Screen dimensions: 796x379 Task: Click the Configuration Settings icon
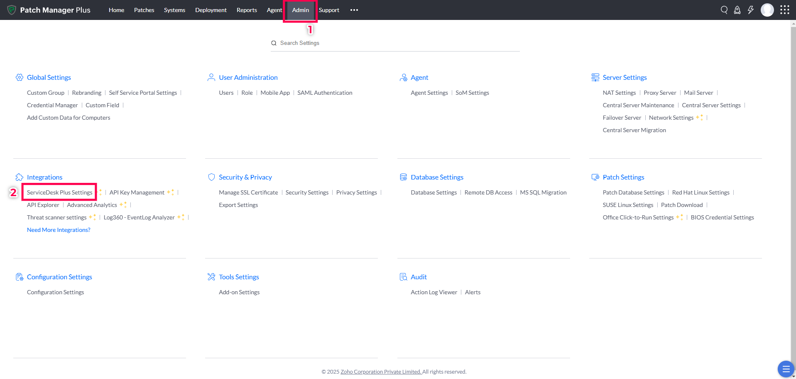(x=20, y=277)
